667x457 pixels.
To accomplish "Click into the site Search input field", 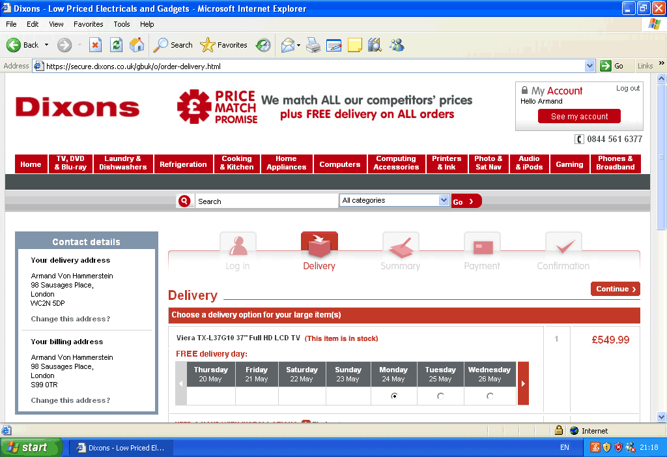I will [266, 201].
